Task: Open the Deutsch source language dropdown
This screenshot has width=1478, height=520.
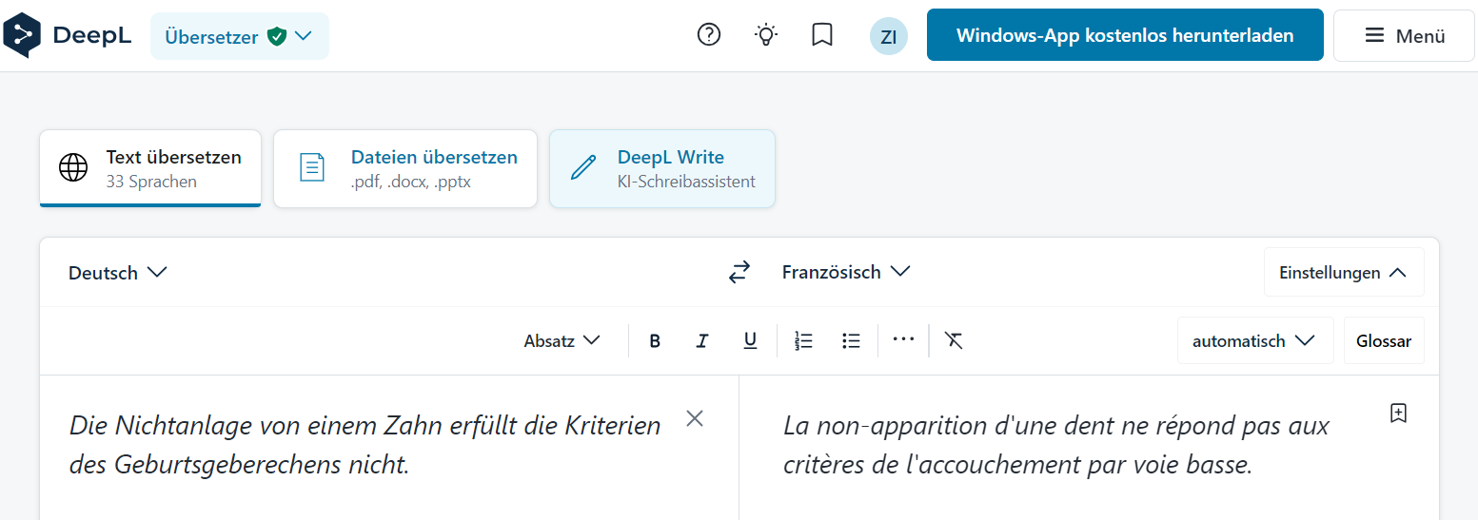Action: tap(118, 273)
